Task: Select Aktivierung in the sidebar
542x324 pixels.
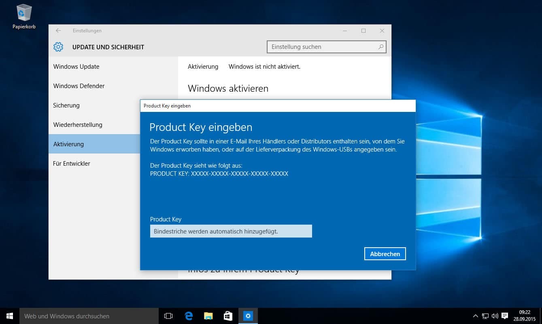Action: click(94, 144)
